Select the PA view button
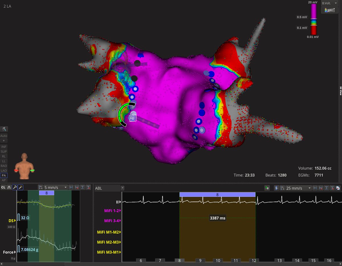The height and width of the screenshot is (266, 342). click(x=4, y=175)
